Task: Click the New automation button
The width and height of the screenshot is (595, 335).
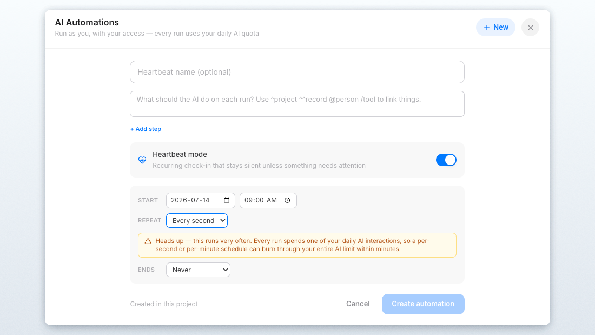Action: [x=495, y=28]
